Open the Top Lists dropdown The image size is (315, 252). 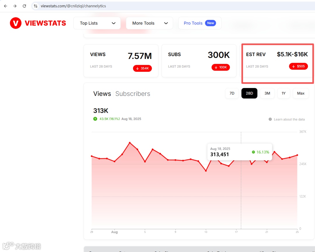[97, 23]
